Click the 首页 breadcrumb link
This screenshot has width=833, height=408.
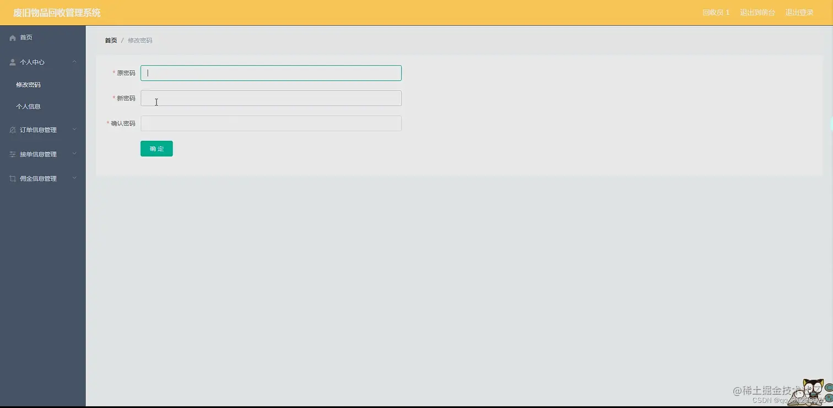[111, 41]
